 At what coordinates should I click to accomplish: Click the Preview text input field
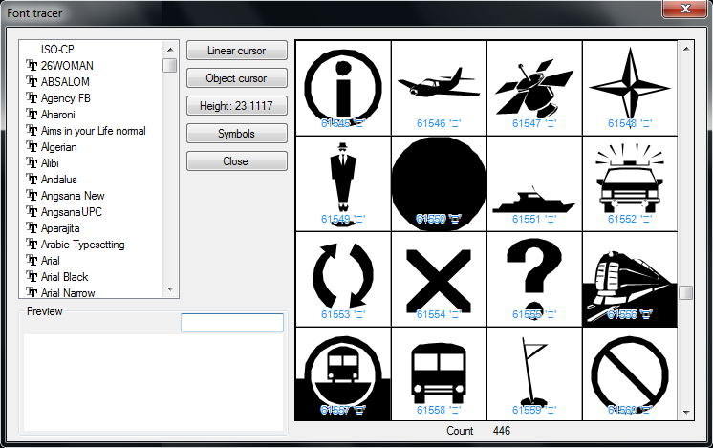(x=232, y=323)
